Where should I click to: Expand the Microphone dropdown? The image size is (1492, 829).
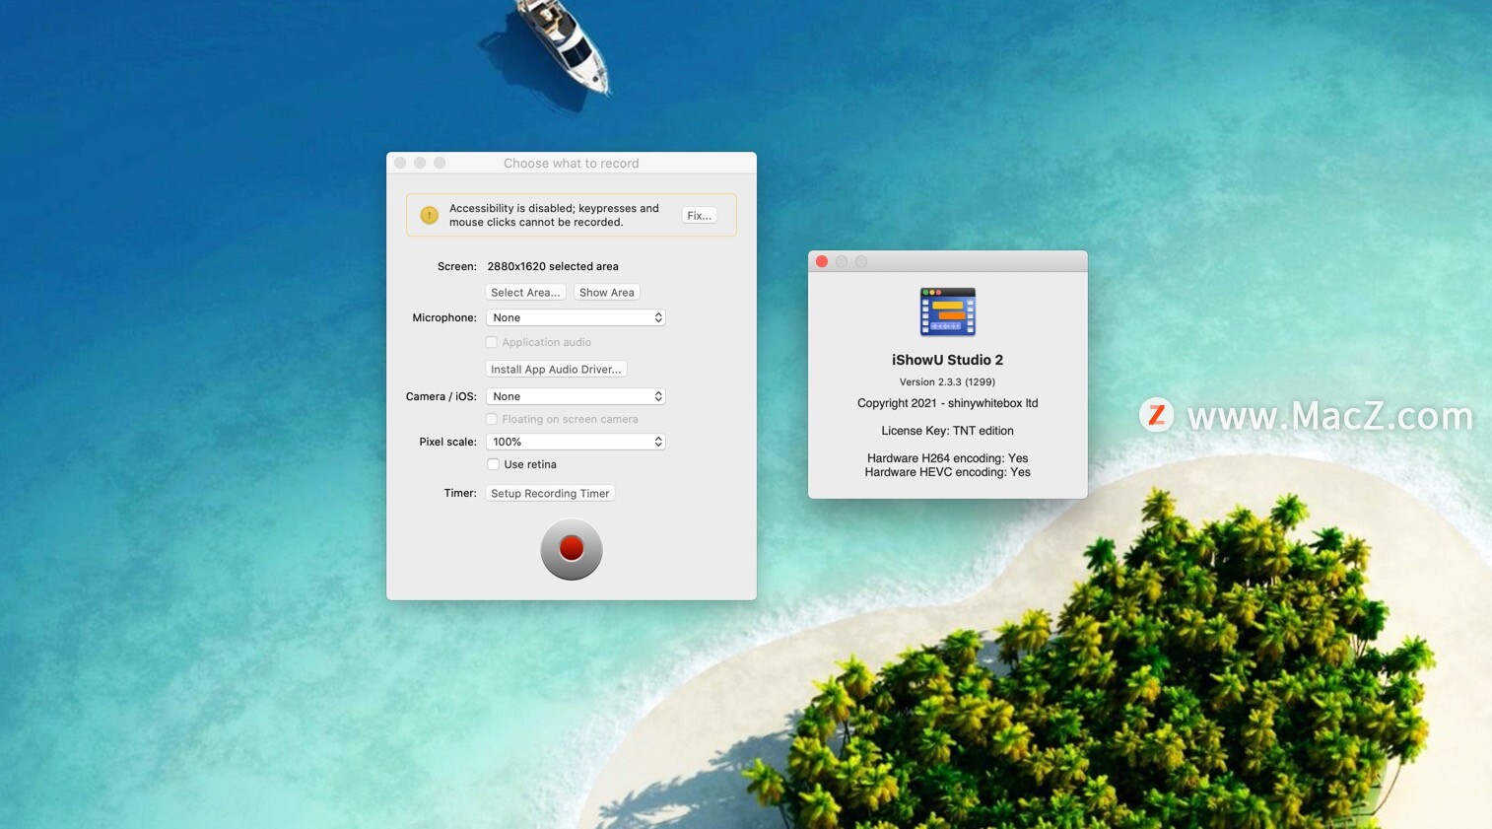tap(576, 317)
